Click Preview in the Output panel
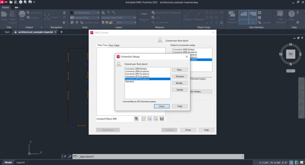The image size is (305, 165). [x=33, y=18]
